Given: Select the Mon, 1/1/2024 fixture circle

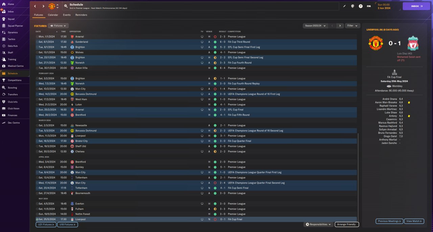Looking at the screenshot, I should coord(37,37).
